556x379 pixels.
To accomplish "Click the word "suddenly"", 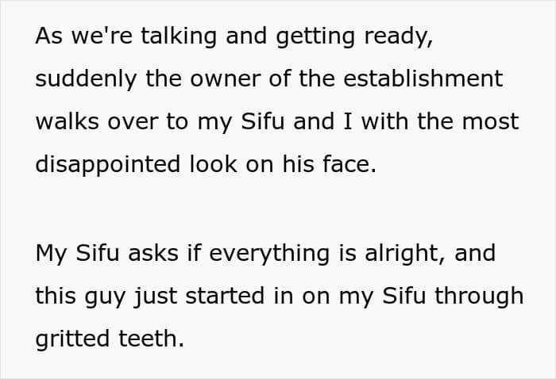I will [x=86, y=79].
